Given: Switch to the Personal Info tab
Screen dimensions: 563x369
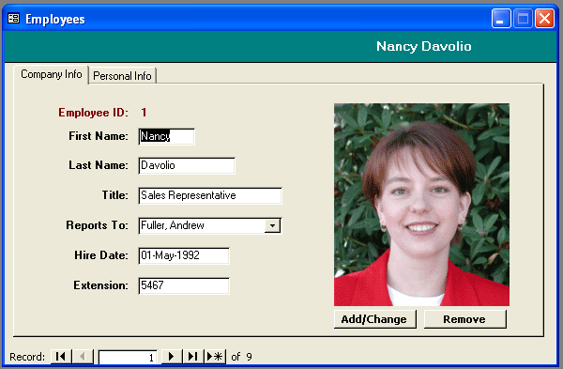Looking at the screenshot, I should [122, 76].
